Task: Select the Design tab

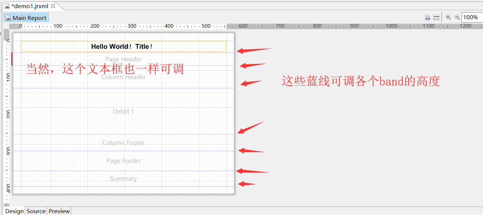Action: click(14, 211)
